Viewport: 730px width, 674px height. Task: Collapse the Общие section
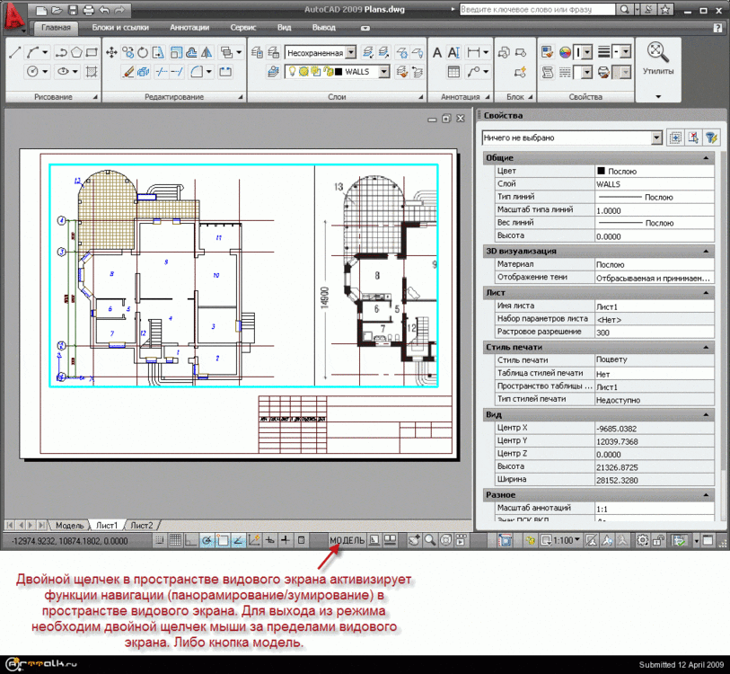(x=706, y=158)
